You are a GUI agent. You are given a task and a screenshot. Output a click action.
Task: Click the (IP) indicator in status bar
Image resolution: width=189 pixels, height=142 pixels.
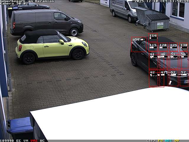pos(151,141)
